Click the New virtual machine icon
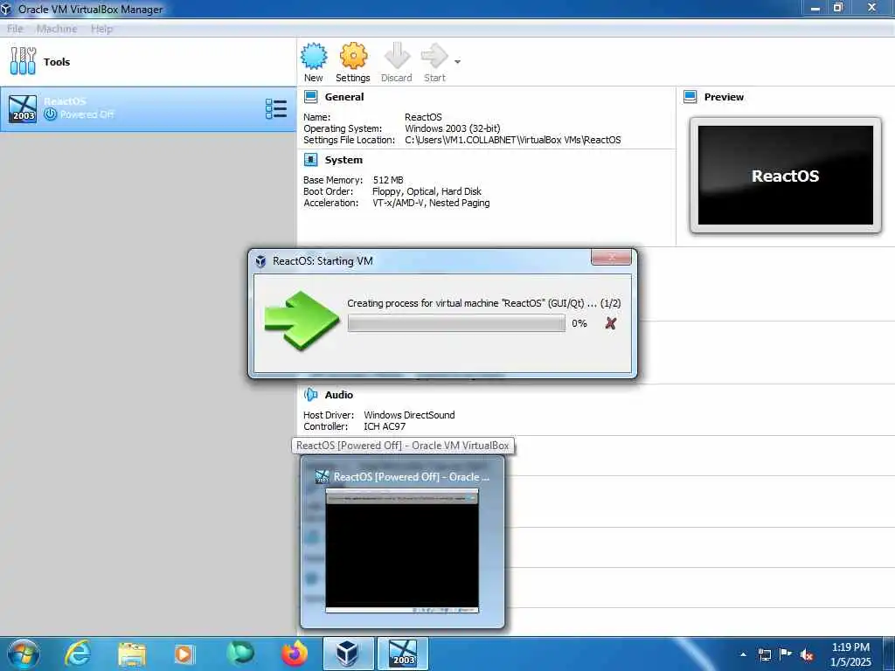Viewport: 895px width, 671px height. click(314, 56)
